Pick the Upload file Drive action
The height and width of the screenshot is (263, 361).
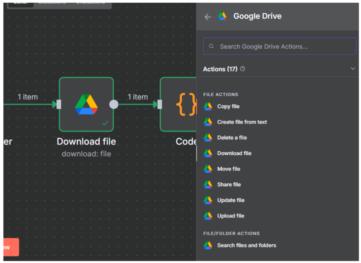point(231,216)
